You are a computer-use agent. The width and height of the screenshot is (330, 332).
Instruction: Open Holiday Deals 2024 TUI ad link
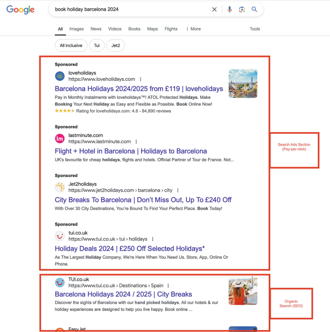[130, 249]
